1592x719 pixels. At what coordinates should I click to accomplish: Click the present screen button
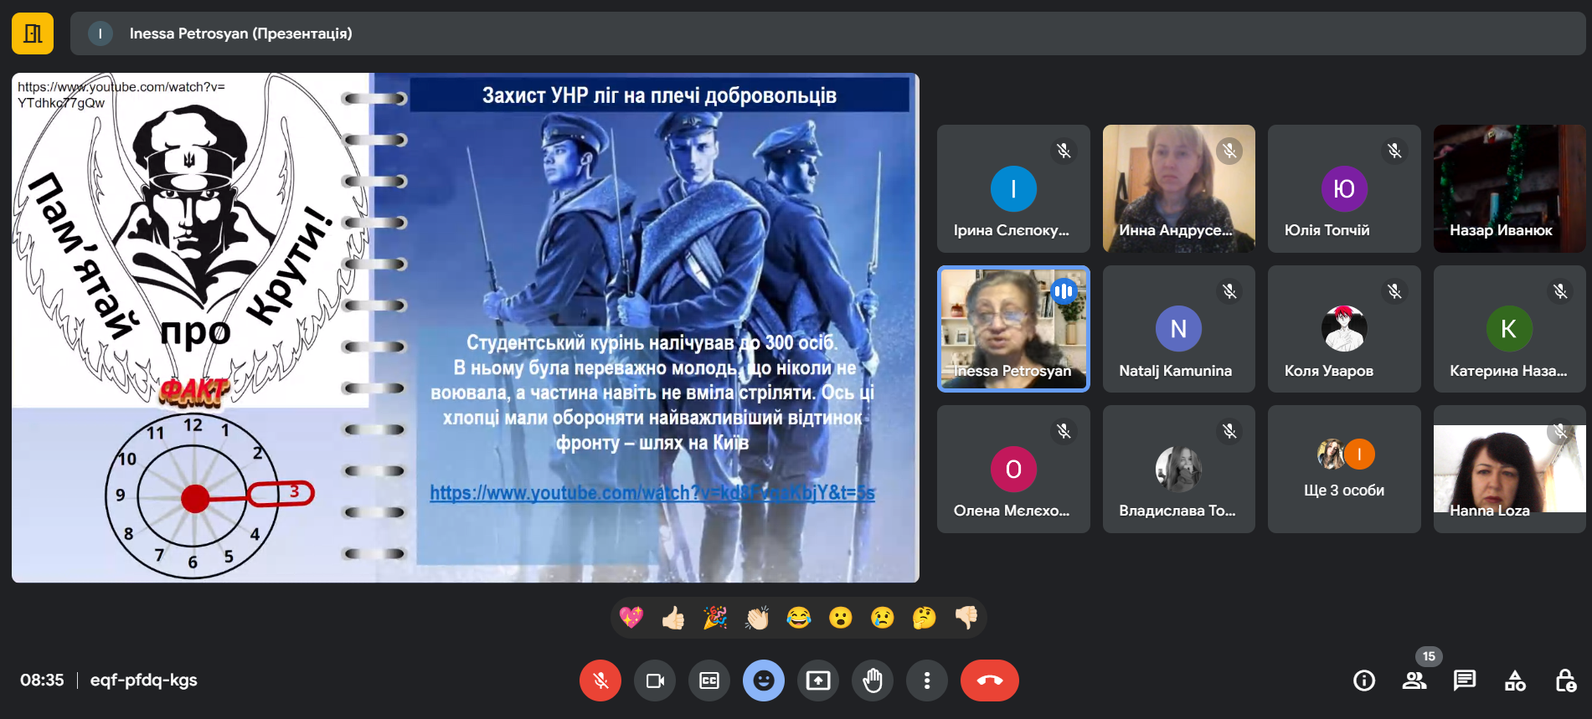click(818, 680)
